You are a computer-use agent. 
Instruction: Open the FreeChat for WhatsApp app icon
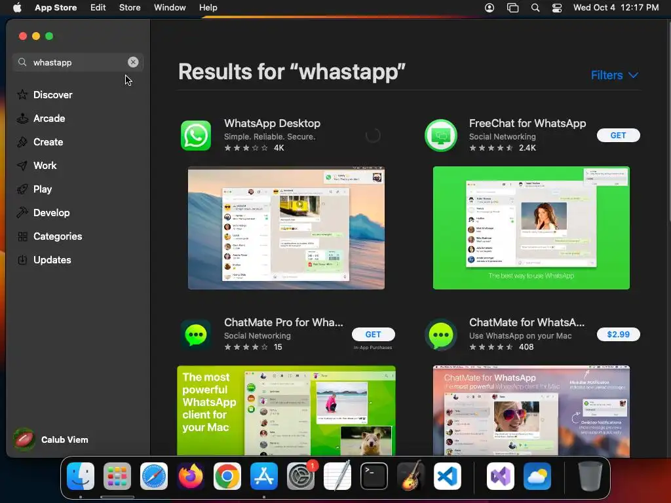tap(441, 136)
